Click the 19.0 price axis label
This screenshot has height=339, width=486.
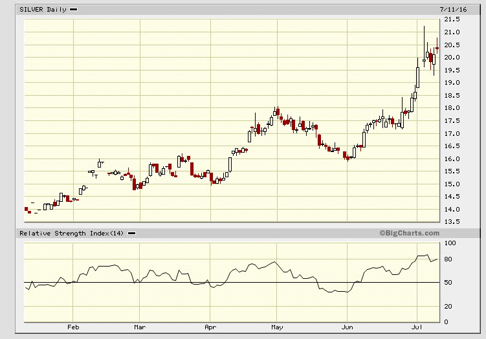[452, 83]
